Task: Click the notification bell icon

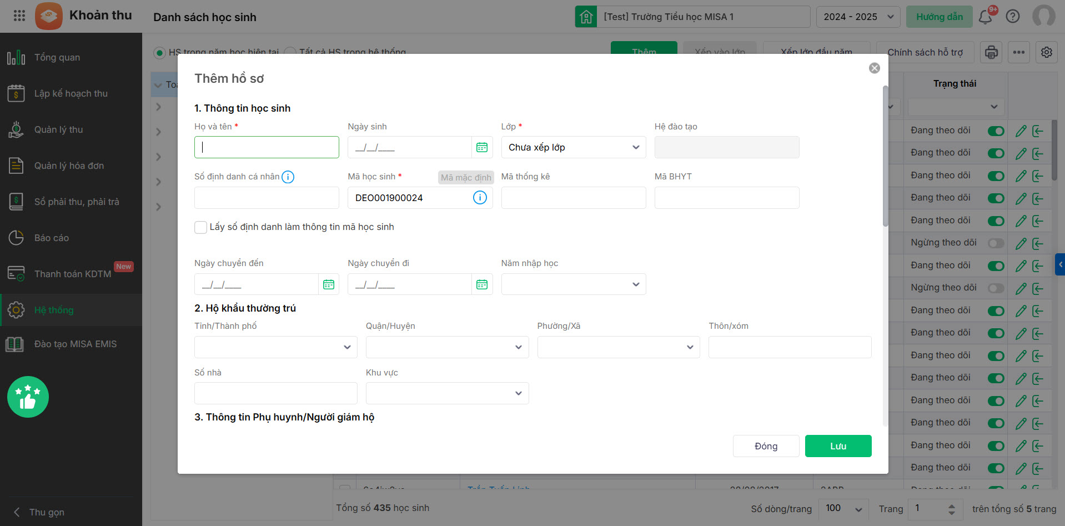Action: click(x=986, y=17)
